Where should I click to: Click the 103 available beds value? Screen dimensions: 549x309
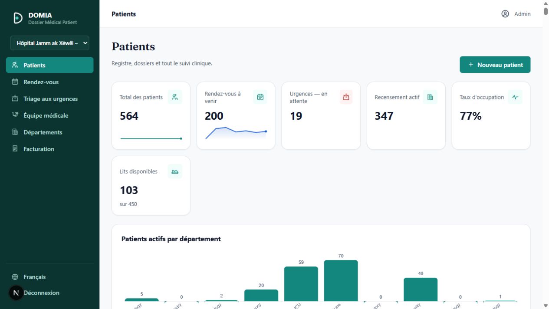[x=129, y=190]
